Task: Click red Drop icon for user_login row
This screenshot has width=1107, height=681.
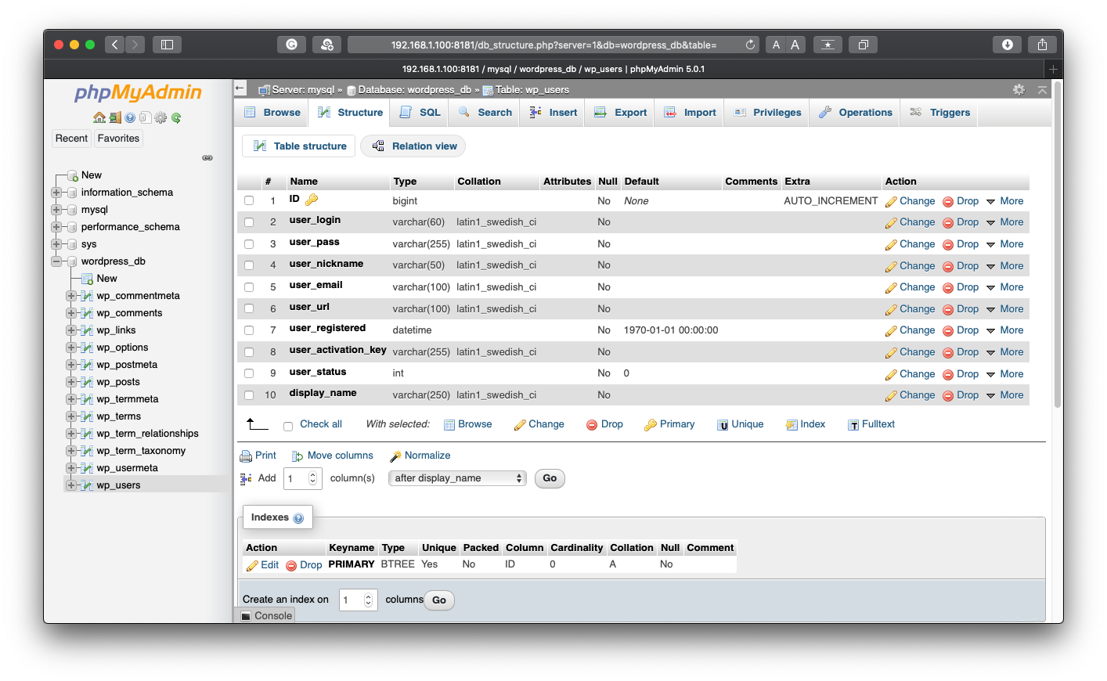Action: tap(948, 223)
